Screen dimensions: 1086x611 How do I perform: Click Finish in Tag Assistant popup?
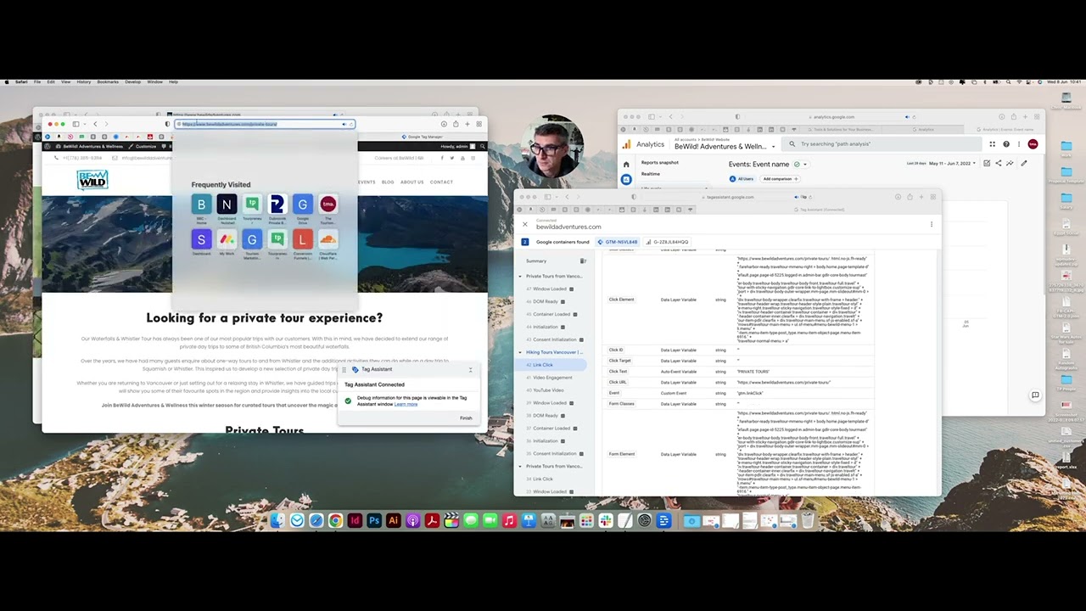click(x=465, y=418)
